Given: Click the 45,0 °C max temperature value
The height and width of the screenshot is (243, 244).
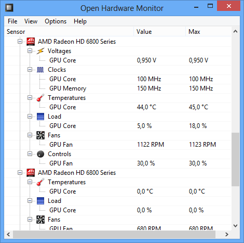Looking at the screenshot, I should pos(198,107).
